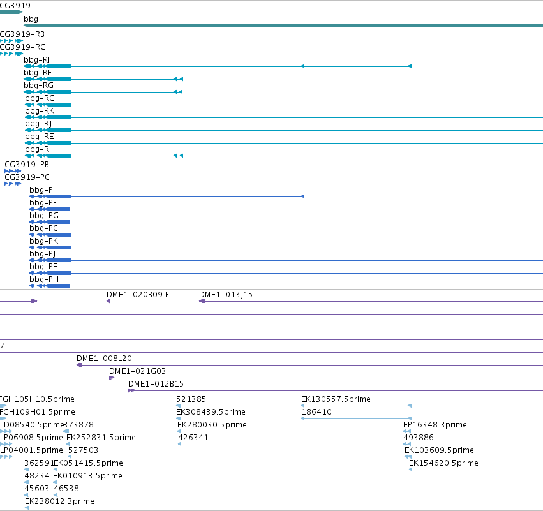Select the DME1-012B15 clone label
The image size is (543, 511).
coord(156,384)
